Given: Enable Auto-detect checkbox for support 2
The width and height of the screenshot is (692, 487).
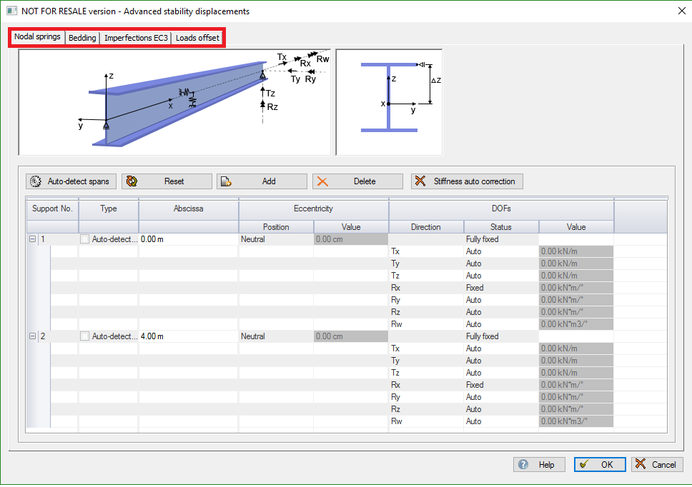Looking at the screenshot, I should [x=86, y=336].
